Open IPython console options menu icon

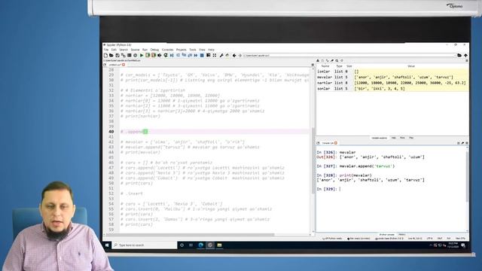467,143
